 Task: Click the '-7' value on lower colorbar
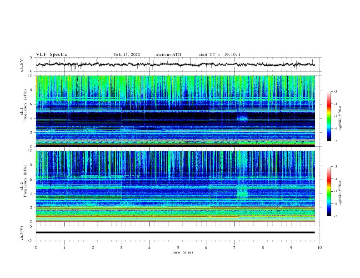coord(335,216)
